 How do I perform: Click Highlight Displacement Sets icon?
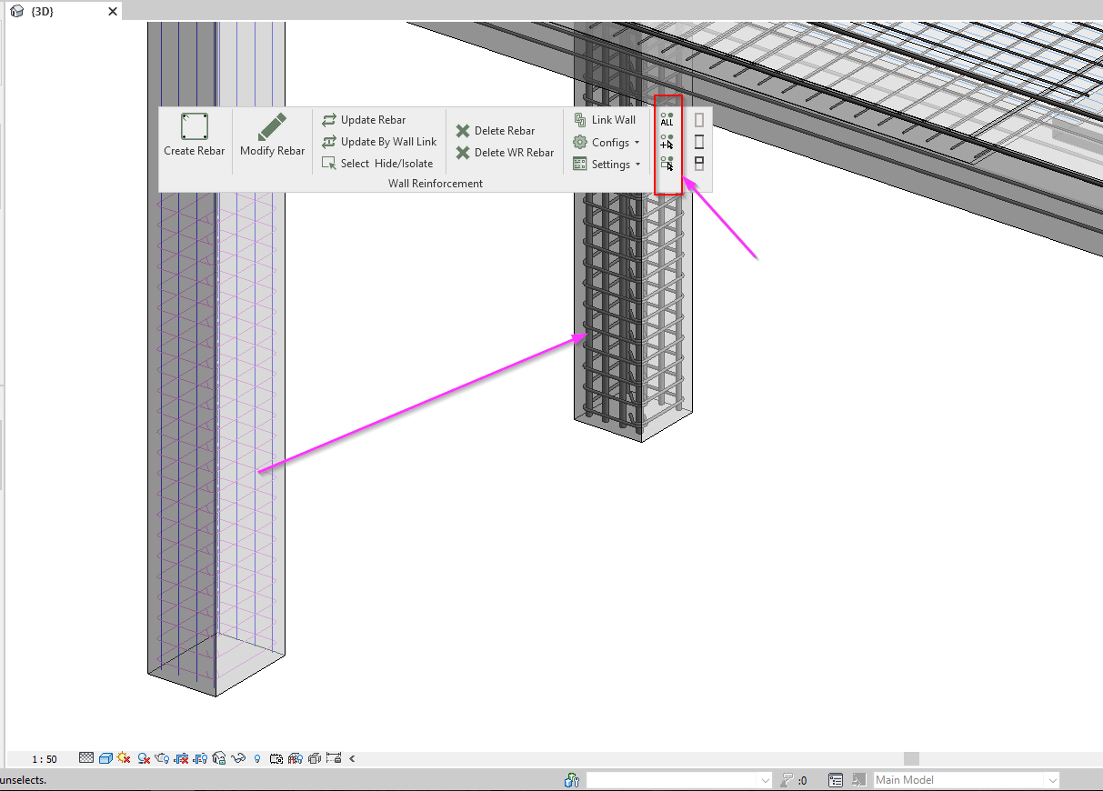(315, 758)
